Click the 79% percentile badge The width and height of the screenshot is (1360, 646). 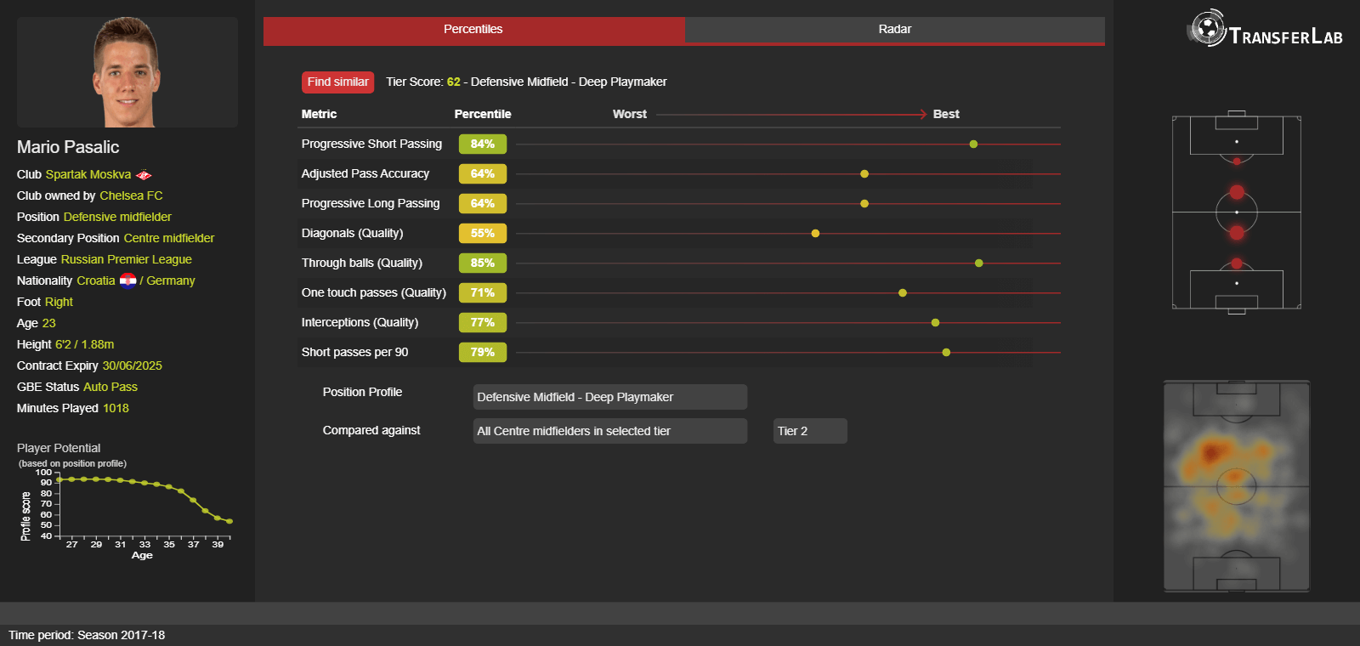click(x=483, y=353)
